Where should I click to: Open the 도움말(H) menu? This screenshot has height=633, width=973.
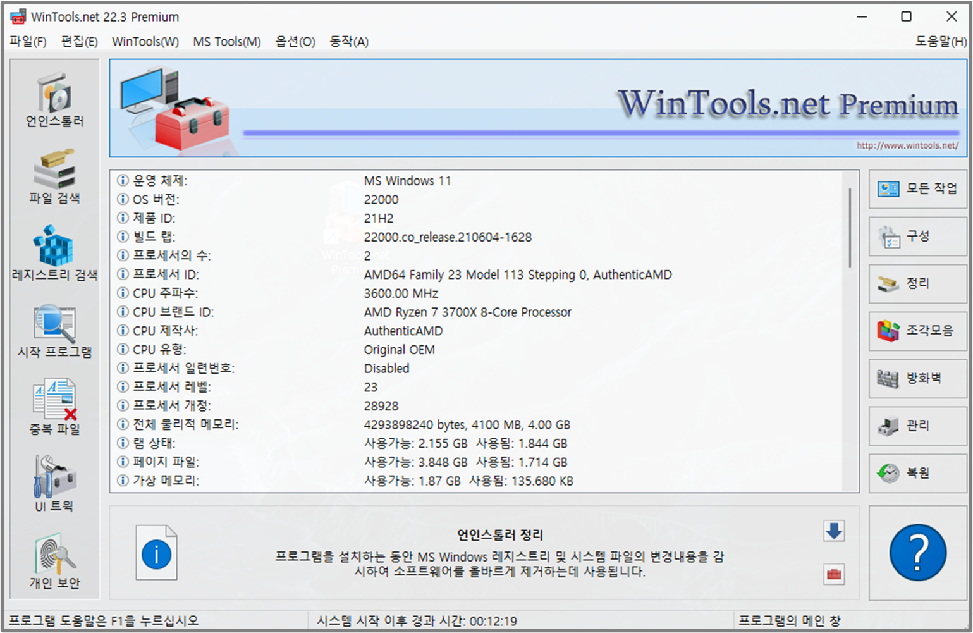[941, 42]
